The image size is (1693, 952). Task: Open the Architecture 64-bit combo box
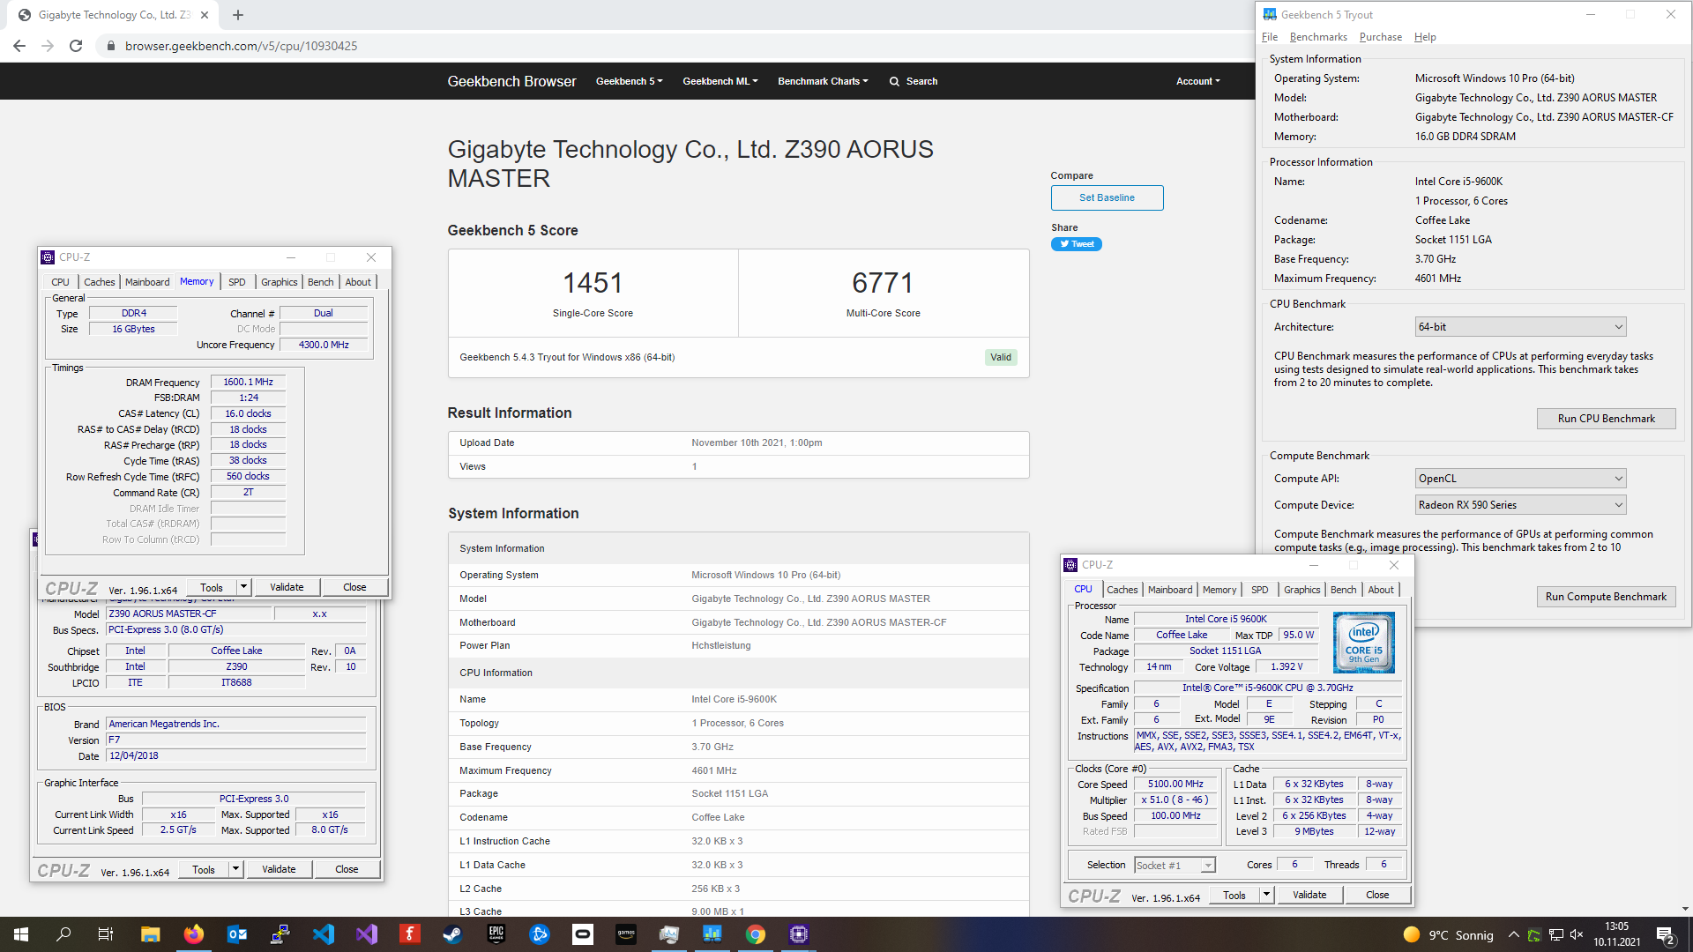1520,327
